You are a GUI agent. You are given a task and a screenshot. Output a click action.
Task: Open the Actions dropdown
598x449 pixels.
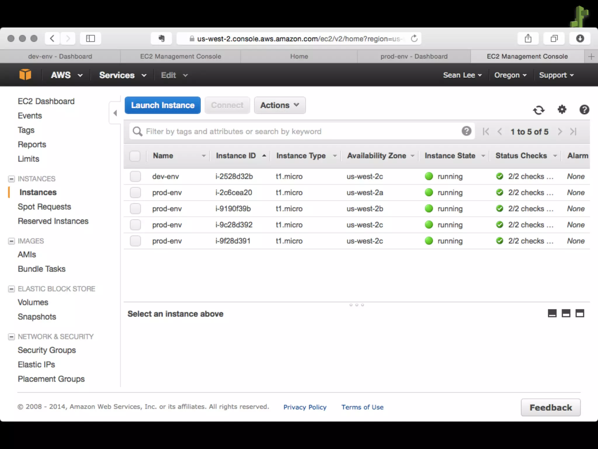pyautogui.click(x=279, y=105)
